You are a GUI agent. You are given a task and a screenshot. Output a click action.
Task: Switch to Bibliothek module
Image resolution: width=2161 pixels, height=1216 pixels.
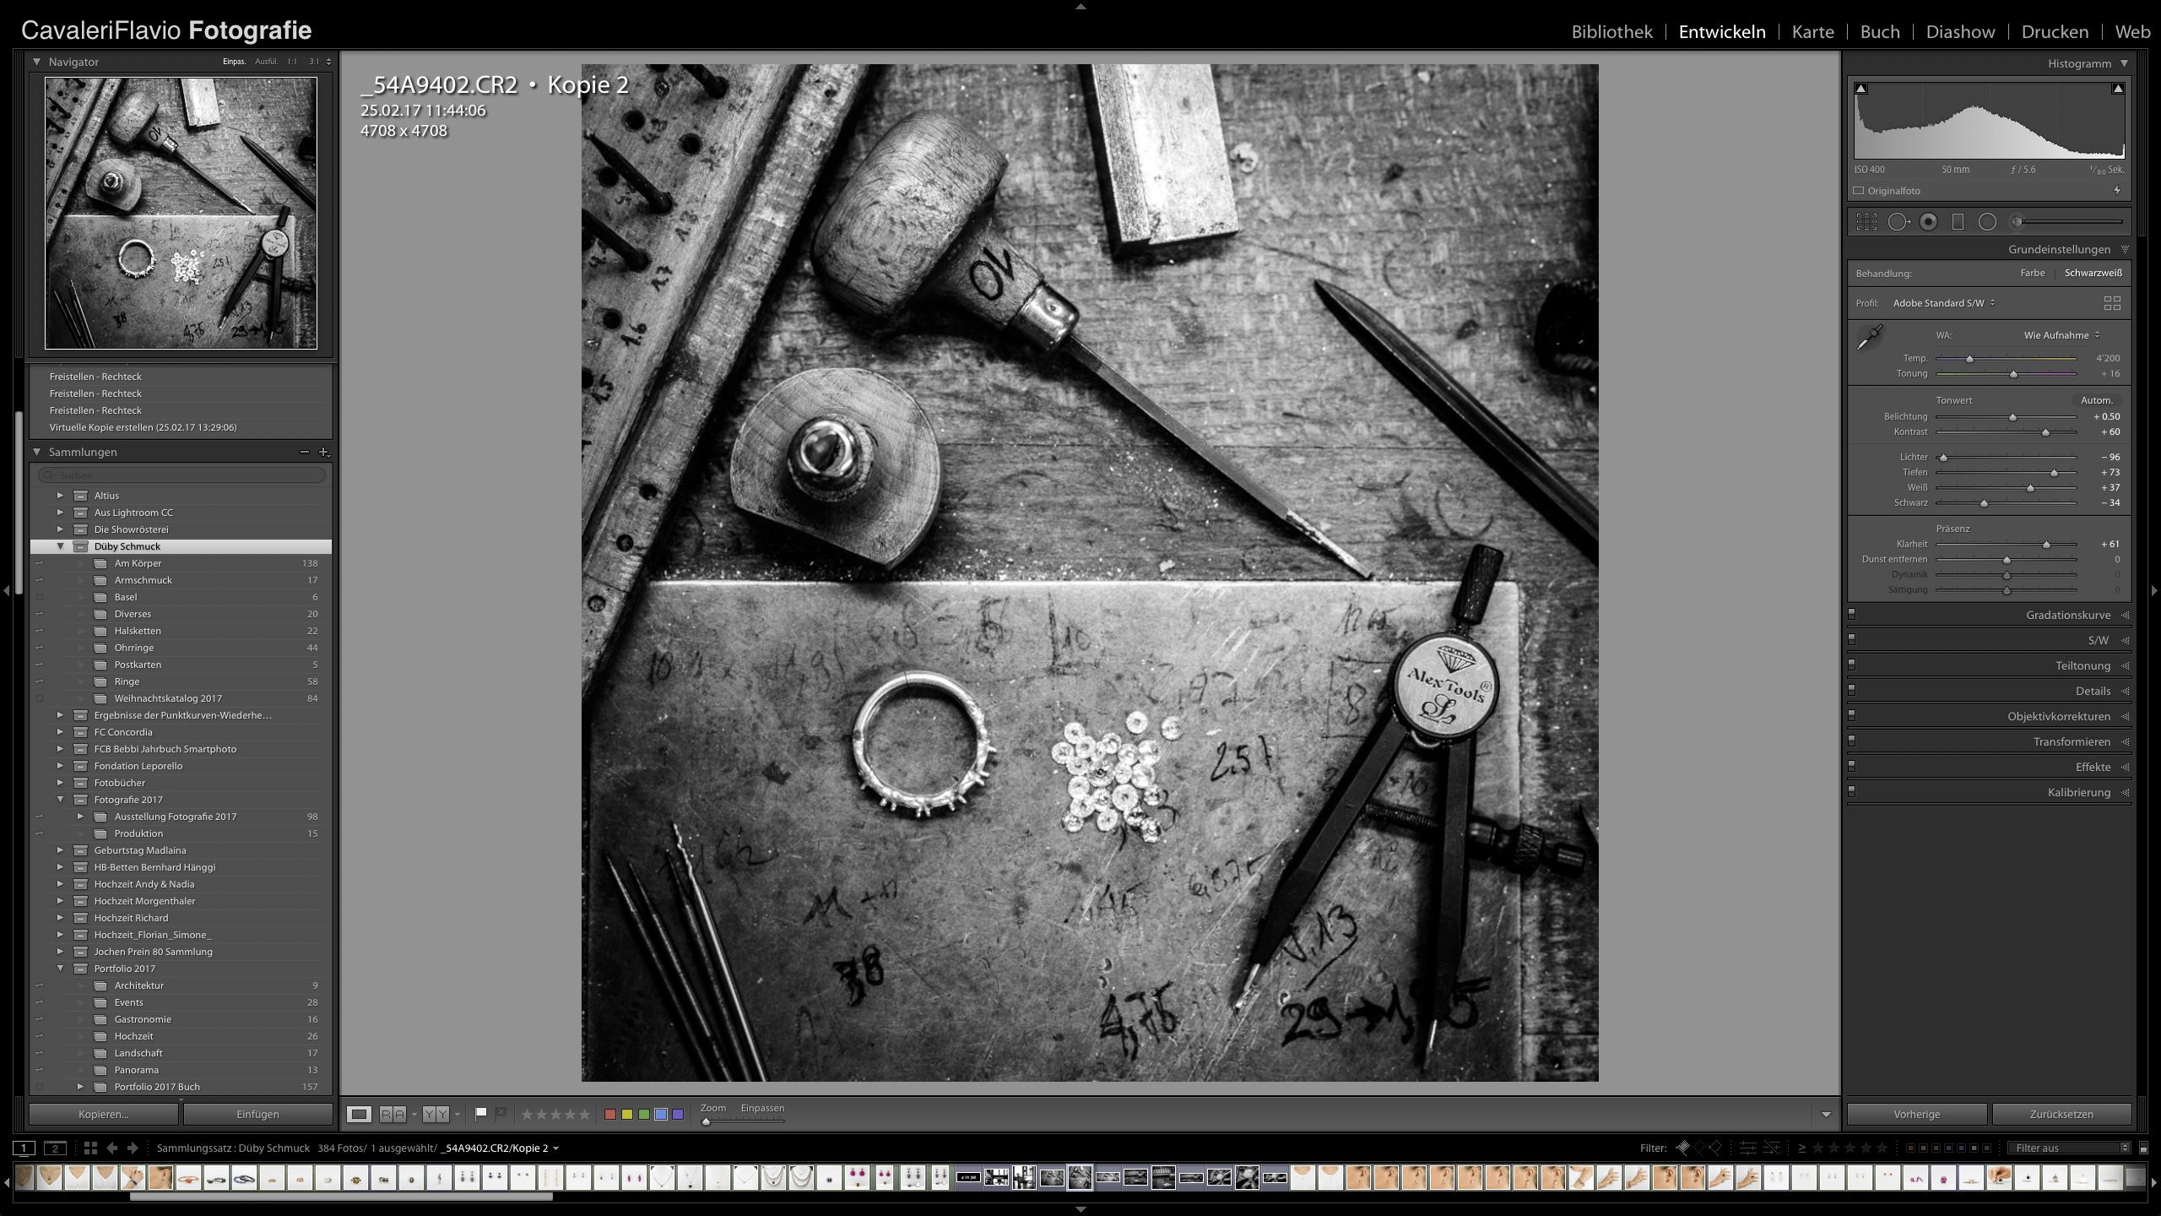pos(1611,32)
